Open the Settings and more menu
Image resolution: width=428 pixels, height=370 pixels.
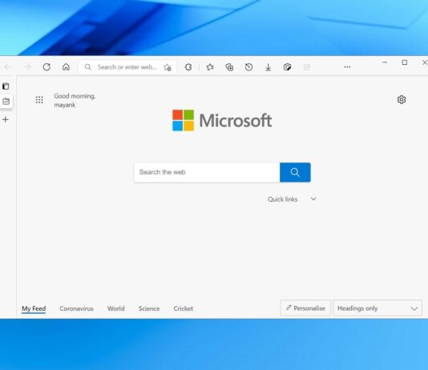click(347, 66)
